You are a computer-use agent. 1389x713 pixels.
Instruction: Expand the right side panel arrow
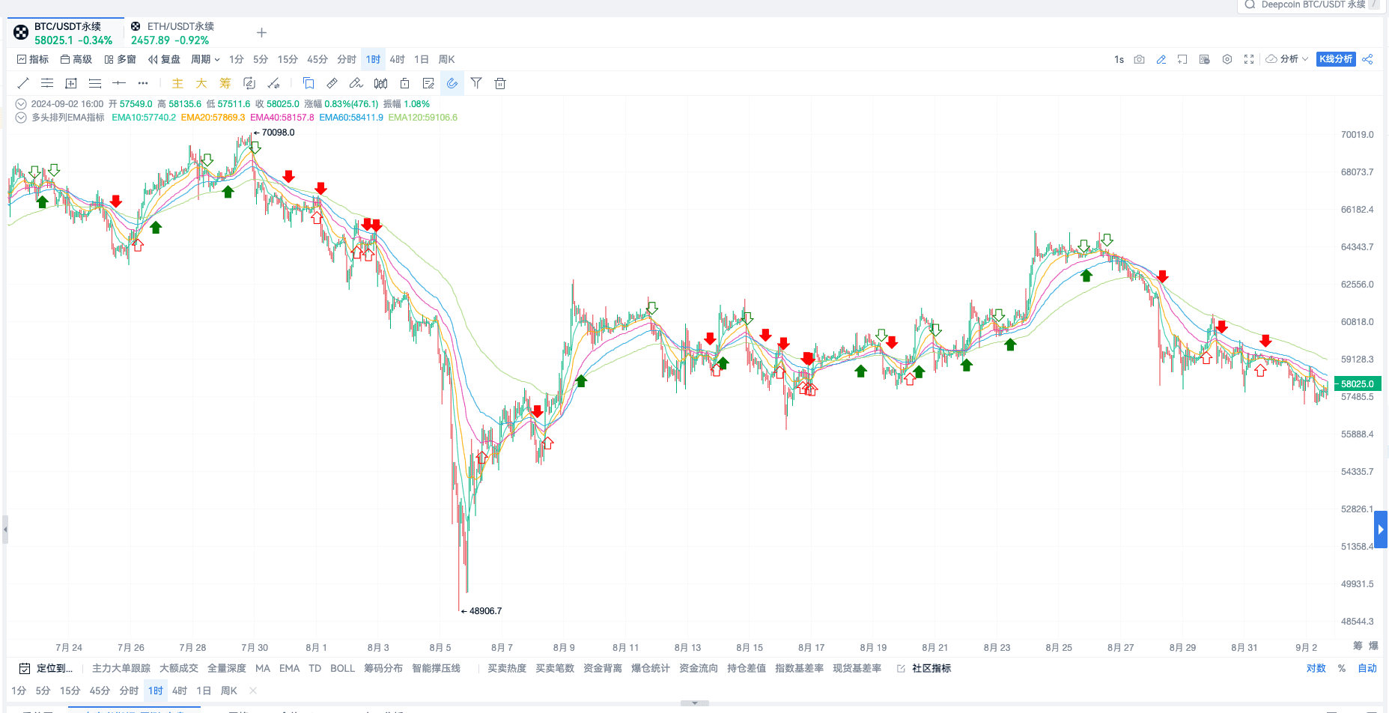(x=1381, y=530)
